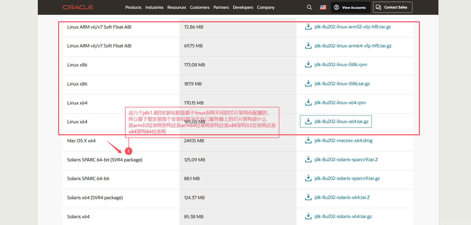Select the '124.37 MB' file size

194,197
